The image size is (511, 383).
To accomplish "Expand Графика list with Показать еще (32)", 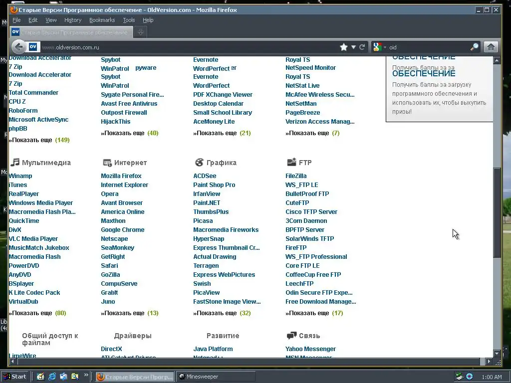I will pyautogui.click(x=222, y=313).
